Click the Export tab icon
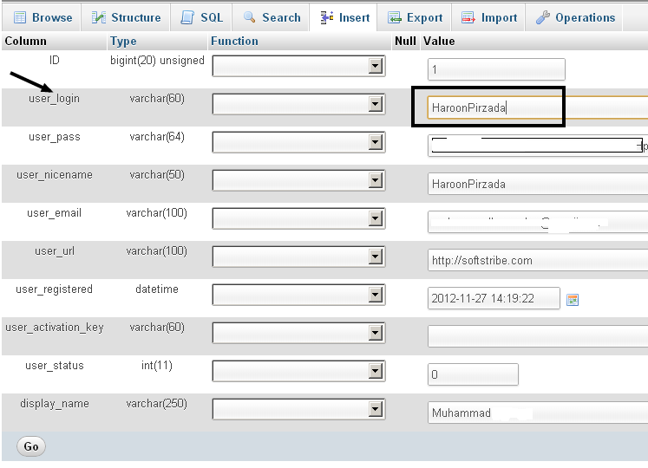 394,17
